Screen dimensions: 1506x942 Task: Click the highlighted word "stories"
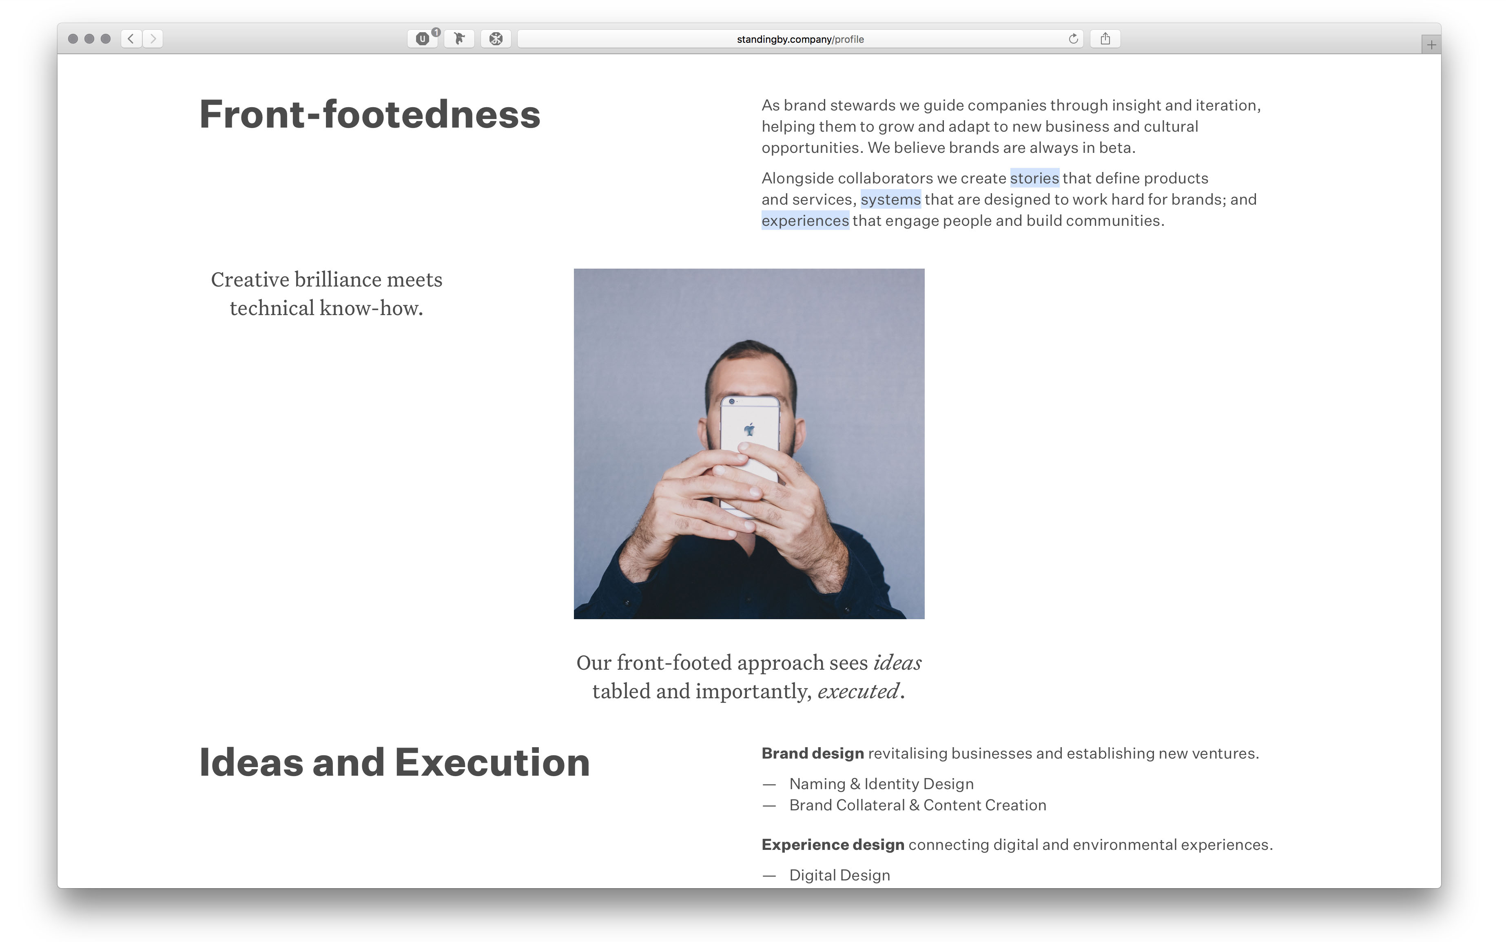[1034, 178]
